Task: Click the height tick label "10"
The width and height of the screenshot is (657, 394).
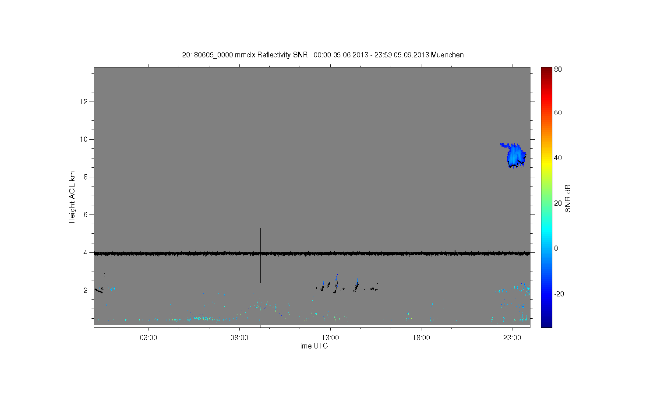Action: pos(84,139)
